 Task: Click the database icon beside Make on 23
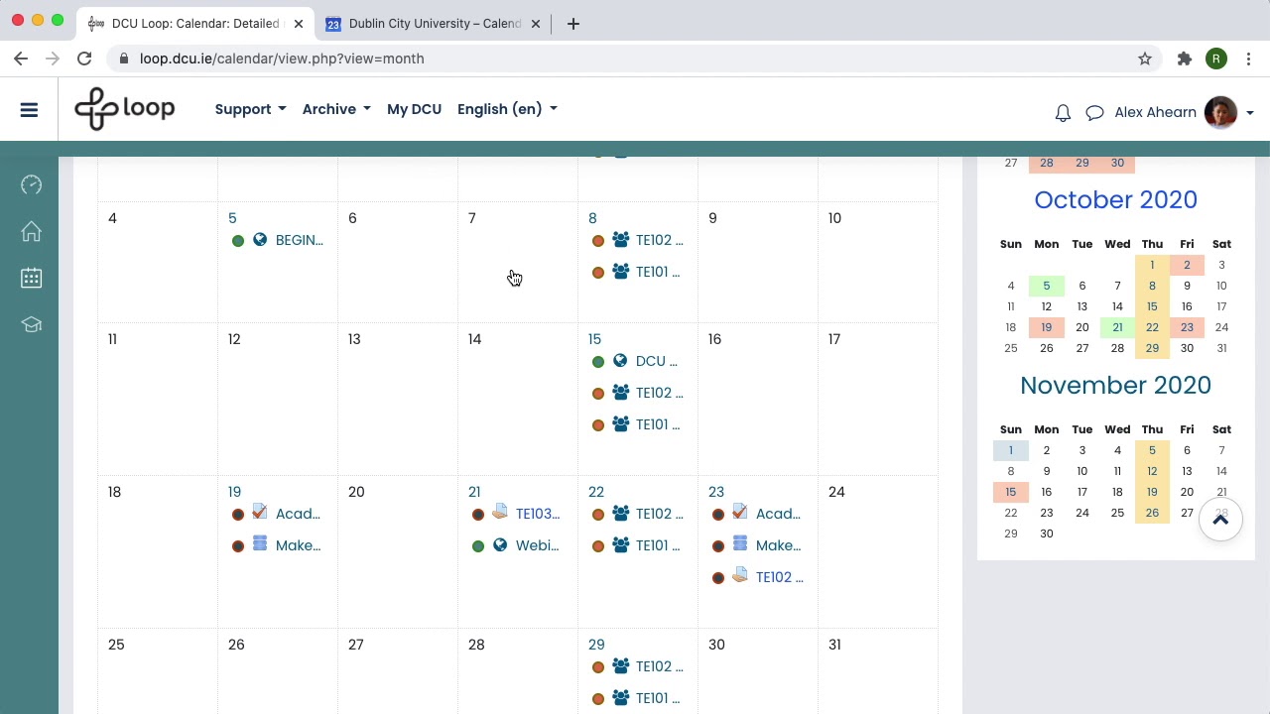click(x=740, y=543)
